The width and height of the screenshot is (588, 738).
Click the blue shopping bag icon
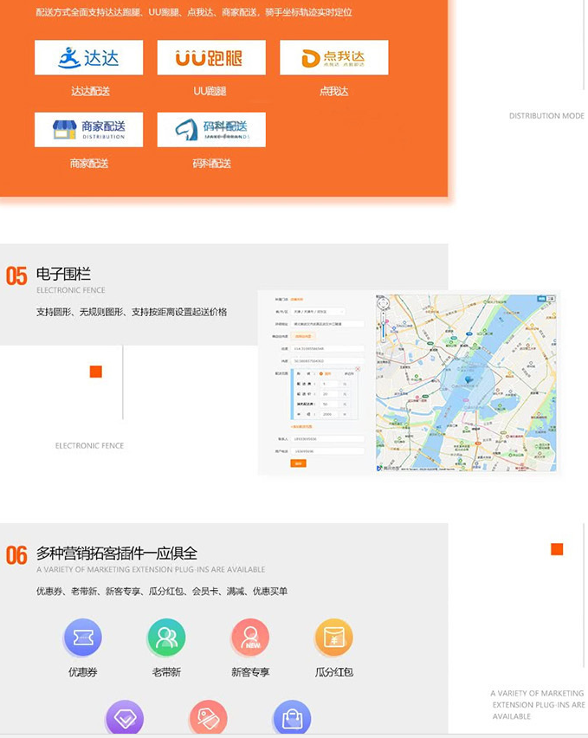click(292, 718)
